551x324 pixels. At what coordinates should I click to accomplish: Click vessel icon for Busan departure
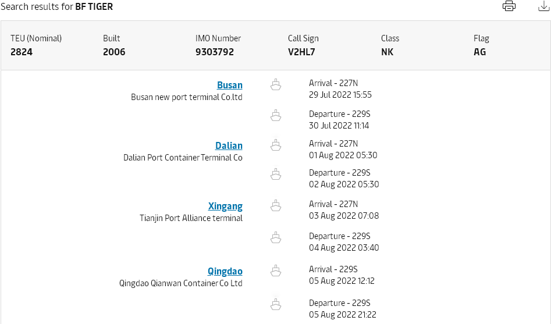click(x=276, y=116)
